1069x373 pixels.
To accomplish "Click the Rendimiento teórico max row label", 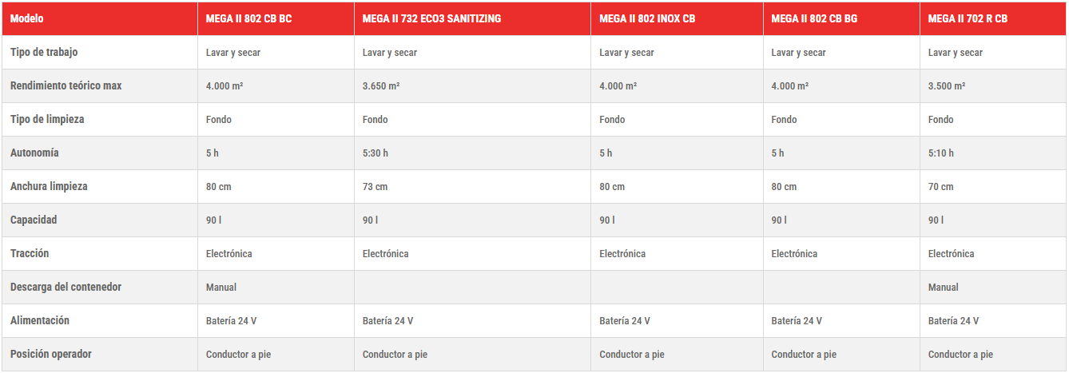I will pyautogui.click(x=66, y=85).
